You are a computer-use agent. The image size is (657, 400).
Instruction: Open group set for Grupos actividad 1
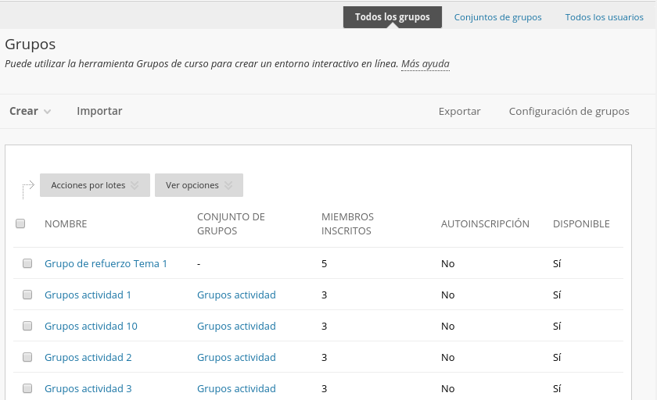tap(236, 295)
